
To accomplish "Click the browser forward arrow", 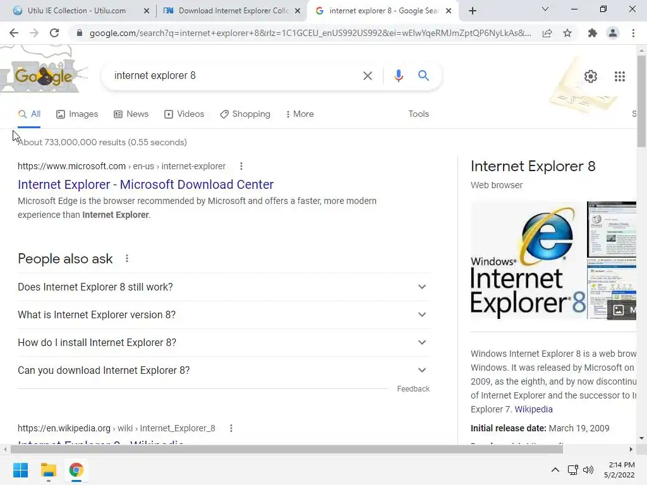I will 34,33.
